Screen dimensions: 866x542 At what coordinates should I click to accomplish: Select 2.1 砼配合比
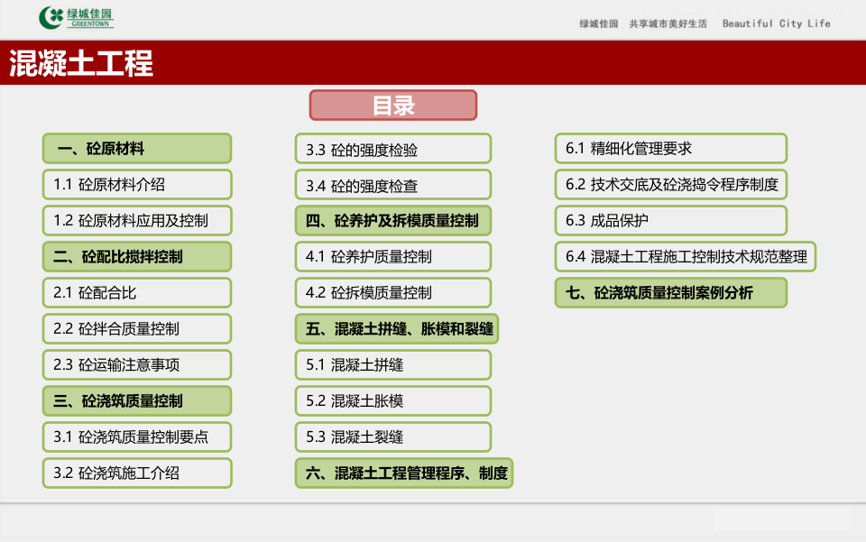click(x=137, y=292)
